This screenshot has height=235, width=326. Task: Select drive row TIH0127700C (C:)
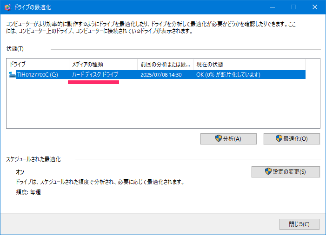[157, 74]
